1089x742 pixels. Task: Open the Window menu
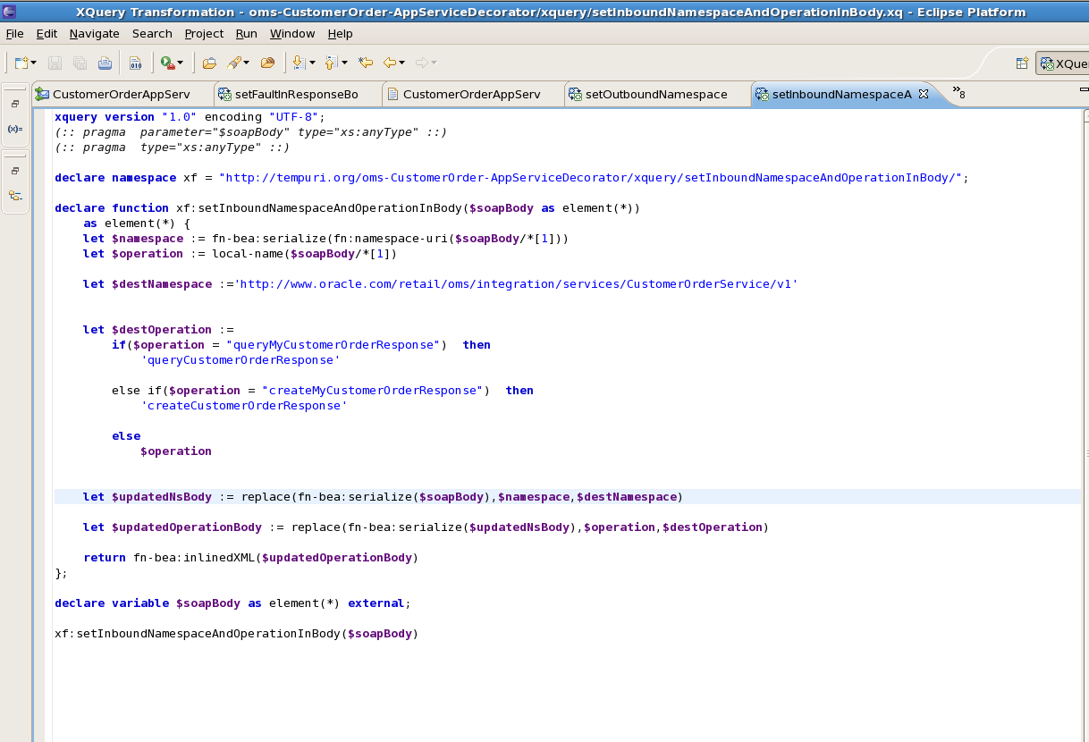tap(292, 34)
